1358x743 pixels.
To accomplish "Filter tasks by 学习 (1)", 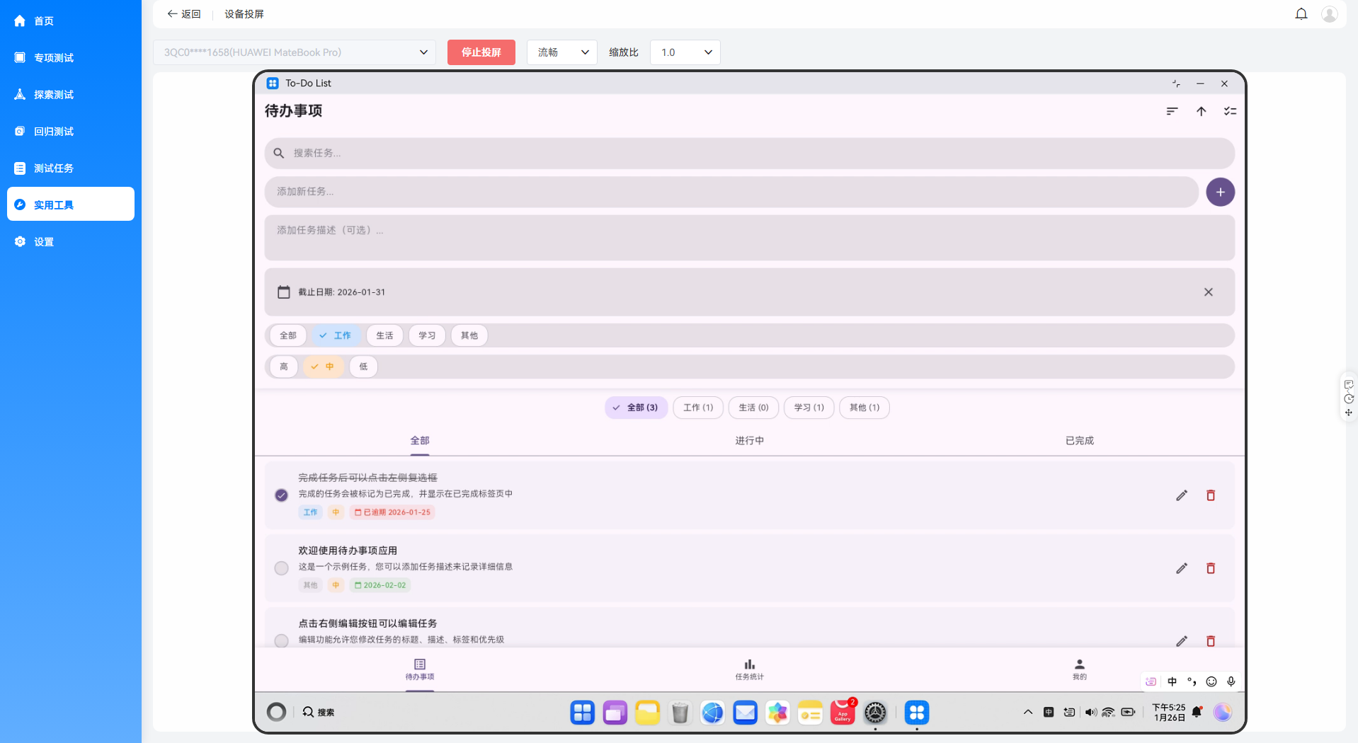I will tap(809, 408).
